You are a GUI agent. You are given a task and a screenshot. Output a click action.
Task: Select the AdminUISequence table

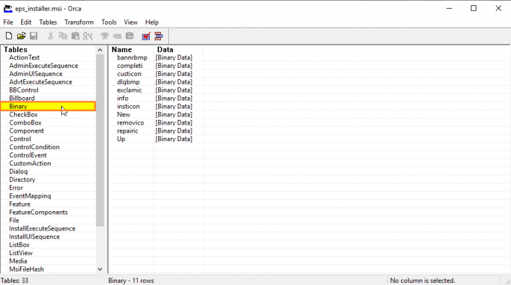36,74
